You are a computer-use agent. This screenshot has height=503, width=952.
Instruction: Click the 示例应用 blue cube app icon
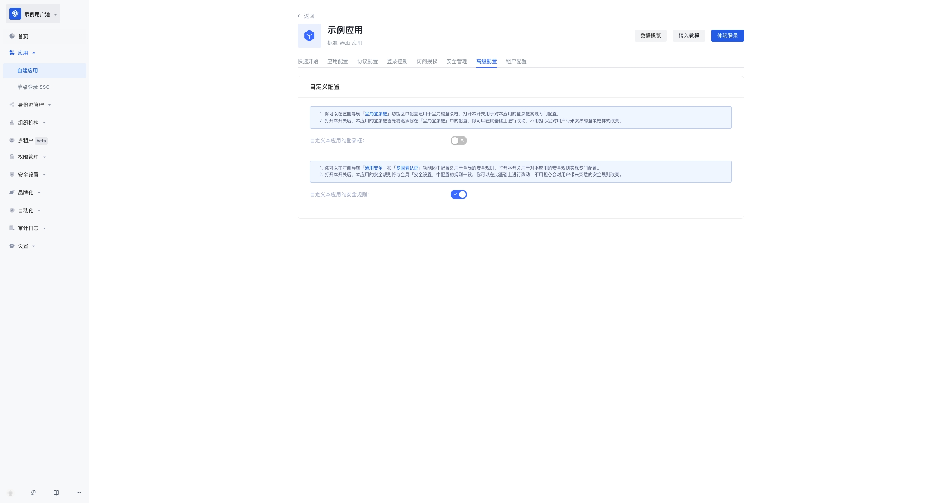click(309, 35)
